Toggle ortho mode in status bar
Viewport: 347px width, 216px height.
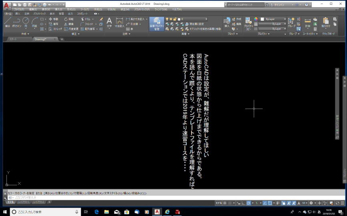[243, 203]
